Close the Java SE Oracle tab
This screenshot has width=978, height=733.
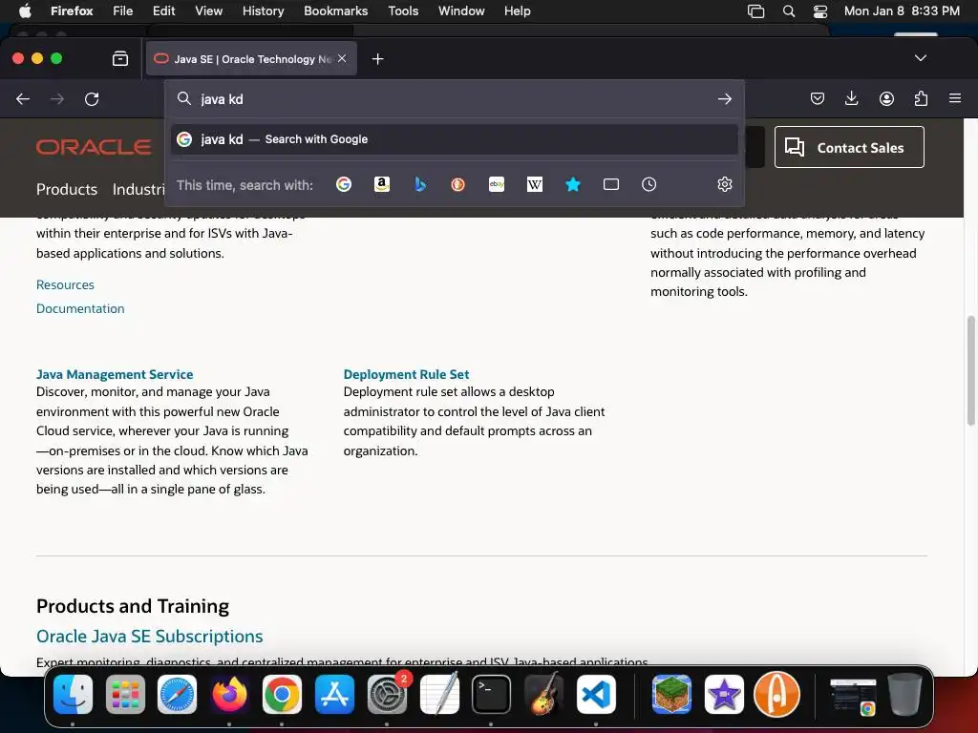coord(342,58)
